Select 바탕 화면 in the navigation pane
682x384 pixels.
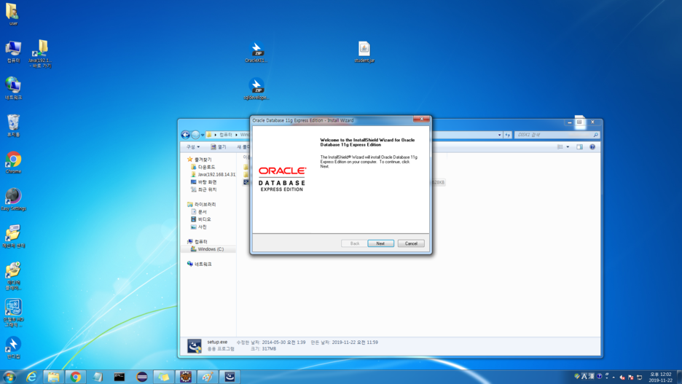(x=203, y=182)
